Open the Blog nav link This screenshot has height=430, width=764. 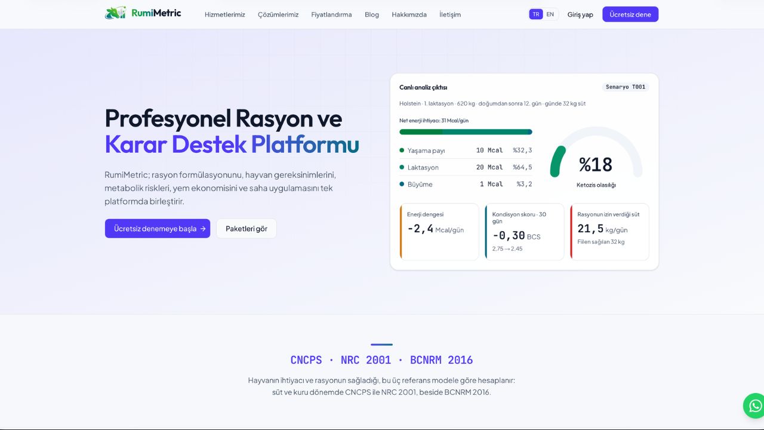372,14
